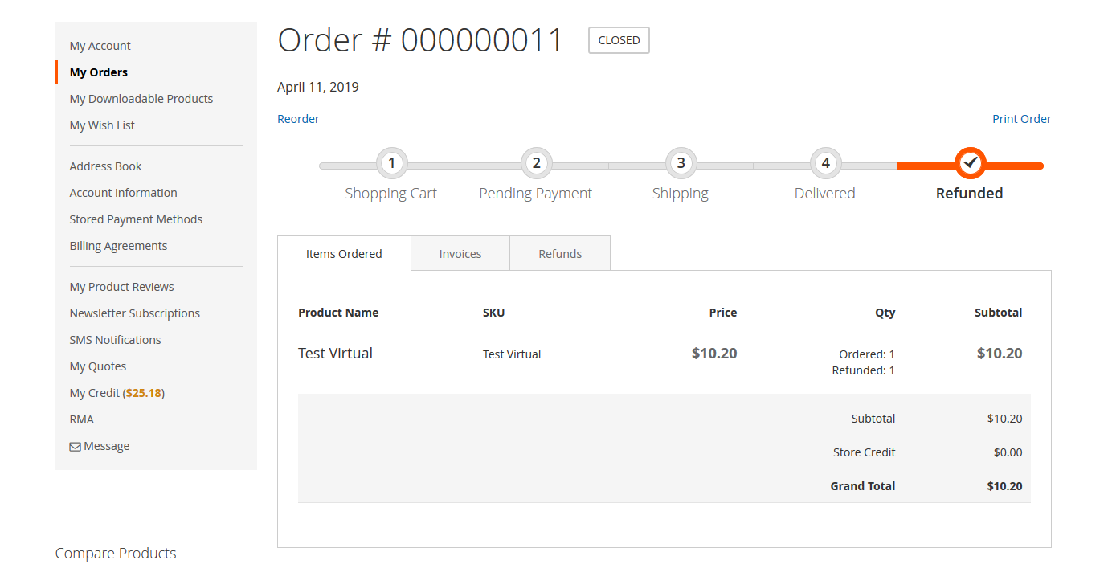Navigate to the RMA section
1108x581 pixels.
81,419
